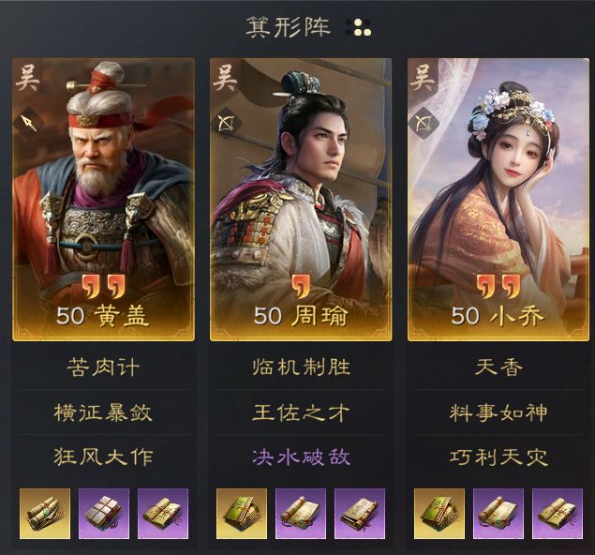Click the 箕形阵 formation title
Image resolution: width=595 pixels, height=555 pixels.
289,27
